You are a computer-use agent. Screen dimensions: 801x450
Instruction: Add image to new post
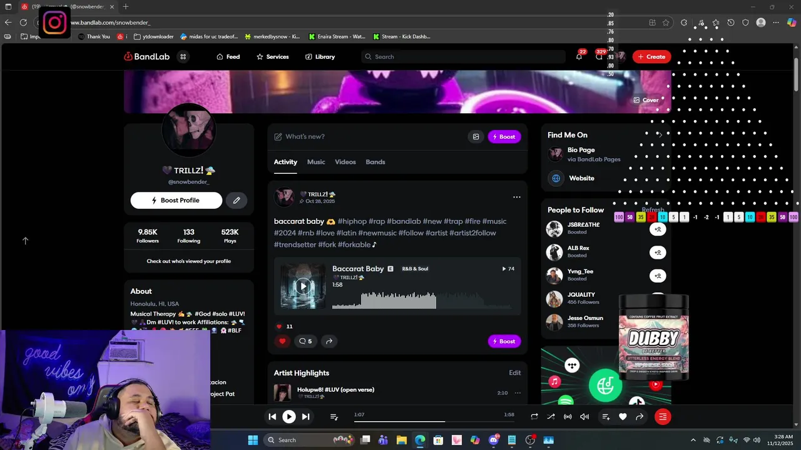(476, 136)
